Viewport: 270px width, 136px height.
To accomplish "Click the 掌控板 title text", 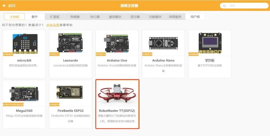I will coord(210,60).
